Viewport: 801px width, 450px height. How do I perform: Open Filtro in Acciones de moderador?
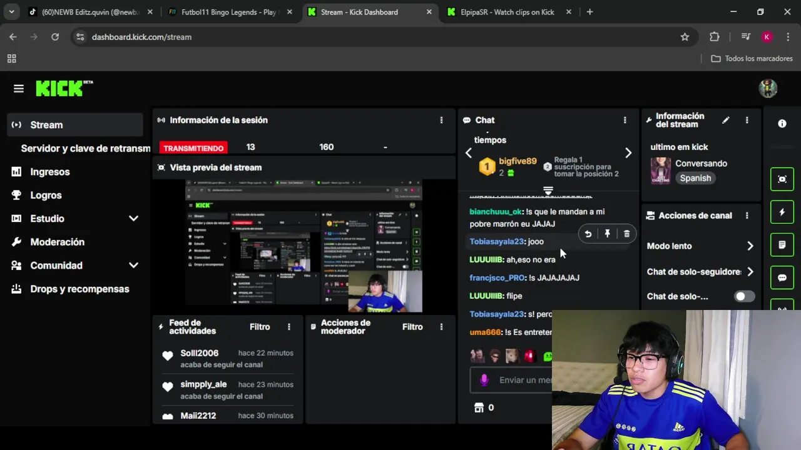[x=412, y=327]
